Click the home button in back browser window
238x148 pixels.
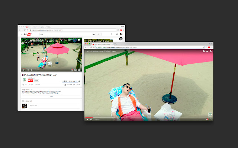[27, 30]
